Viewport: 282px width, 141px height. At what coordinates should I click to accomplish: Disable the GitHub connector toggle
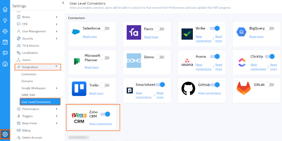(215, 84)
